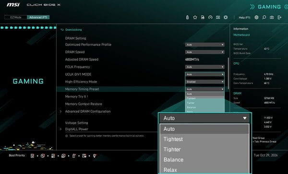Click the date Tue Oct 29, 2024
This screenshot has width=288, height=174.
coord(265,155)
